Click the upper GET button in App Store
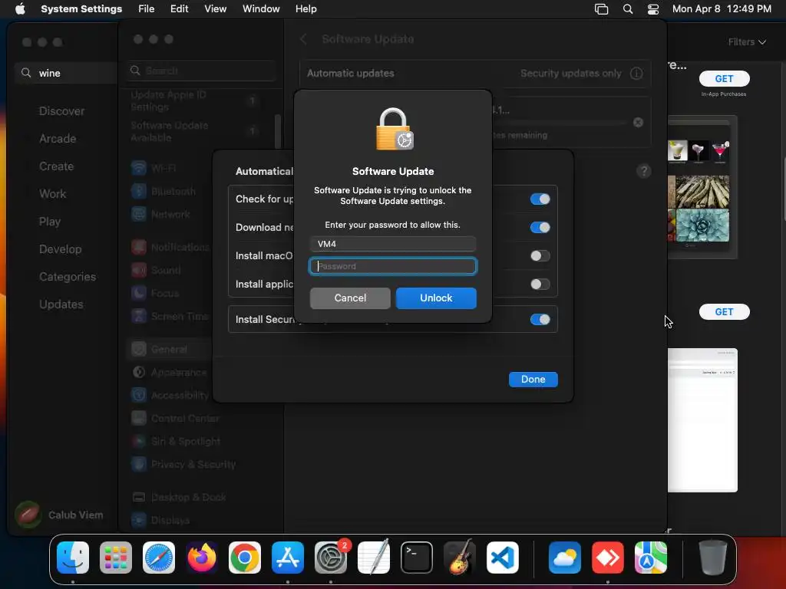This screenshot has width=786, height=589. pyautogui.click(x=724, y=79)
